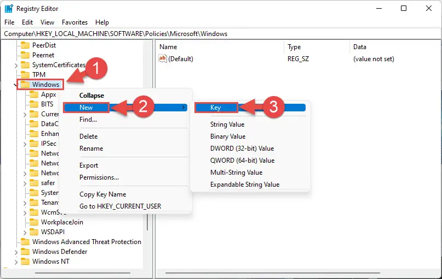This screenshot has height=279, width=442.
Task: Open the Help menu
Action: click(x=102, y=22)
